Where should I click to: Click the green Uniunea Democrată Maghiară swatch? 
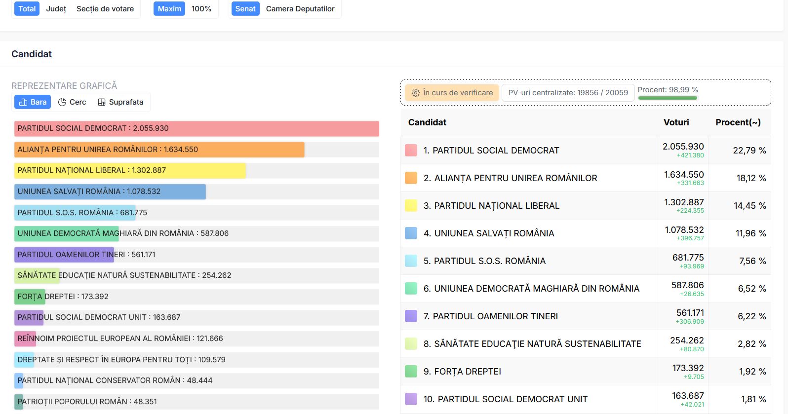411,289
